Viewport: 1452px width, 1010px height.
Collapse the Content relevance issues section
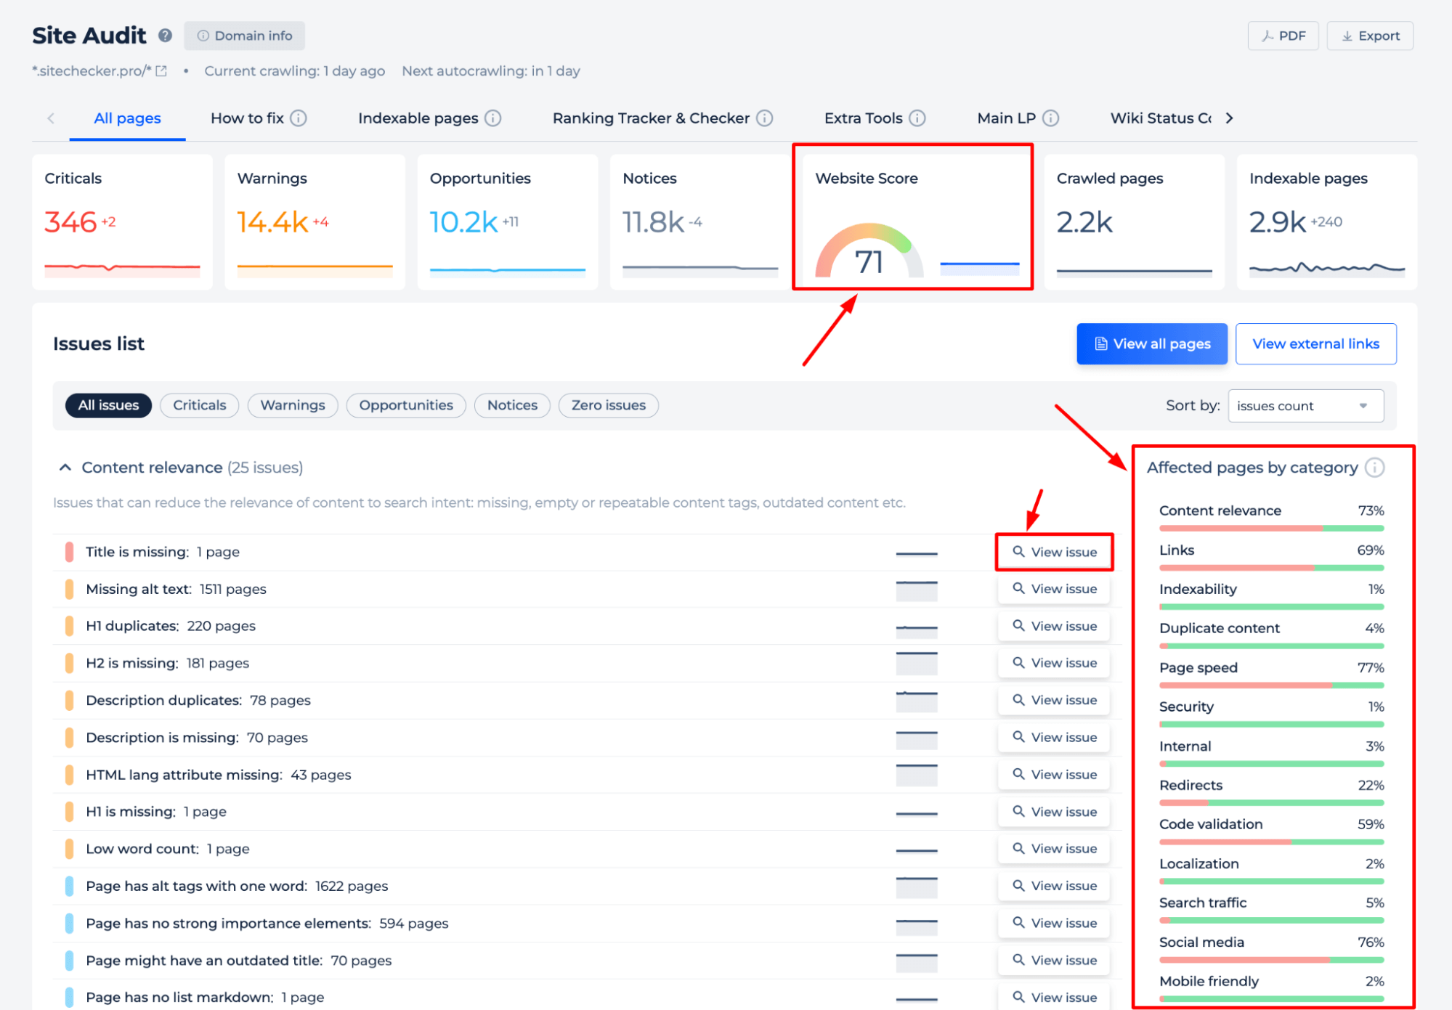click(65, 468)
